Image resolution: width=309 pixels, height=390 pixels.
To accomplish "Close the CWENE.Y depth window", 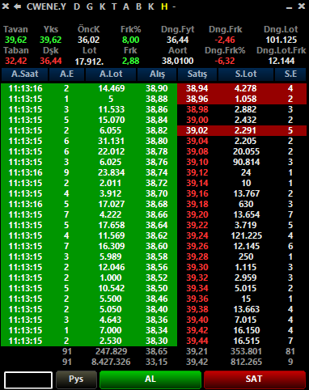I will 302,6.
